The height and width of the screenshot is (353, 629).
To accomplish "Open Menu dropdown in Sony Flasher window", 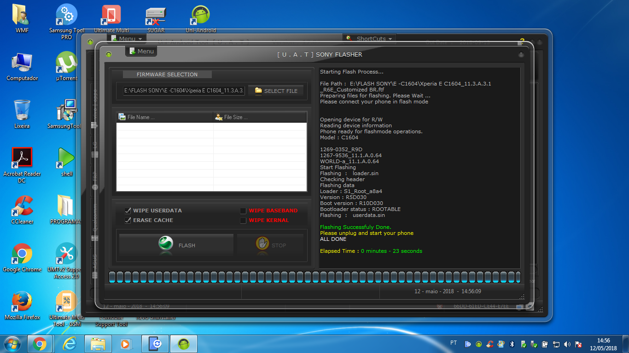I will 141,51.
